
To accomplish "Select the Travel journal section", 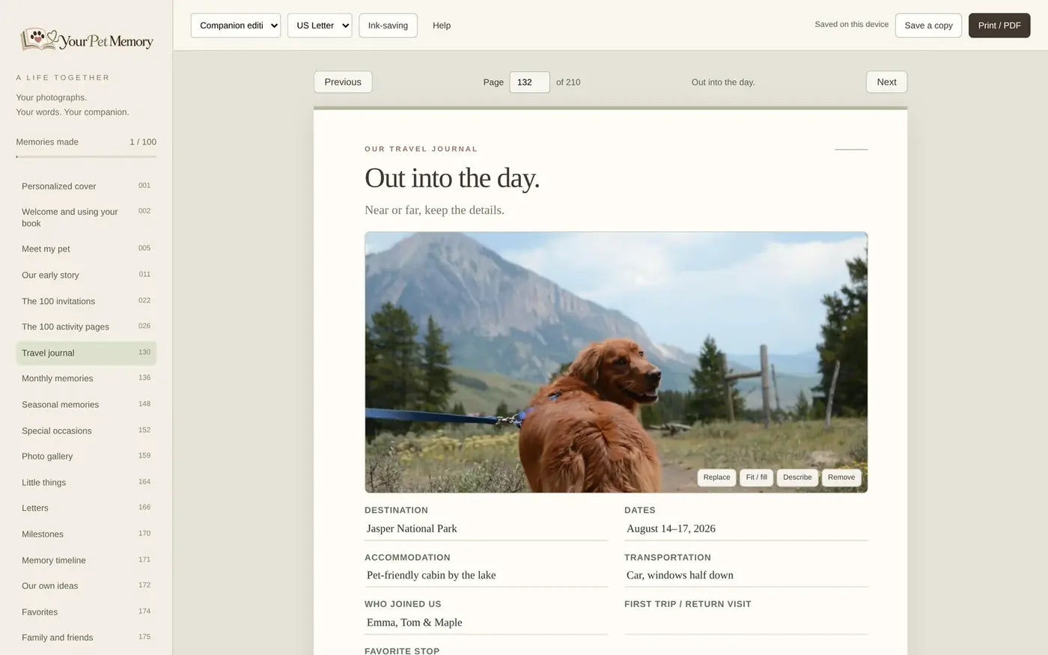I will coord(86,353).
